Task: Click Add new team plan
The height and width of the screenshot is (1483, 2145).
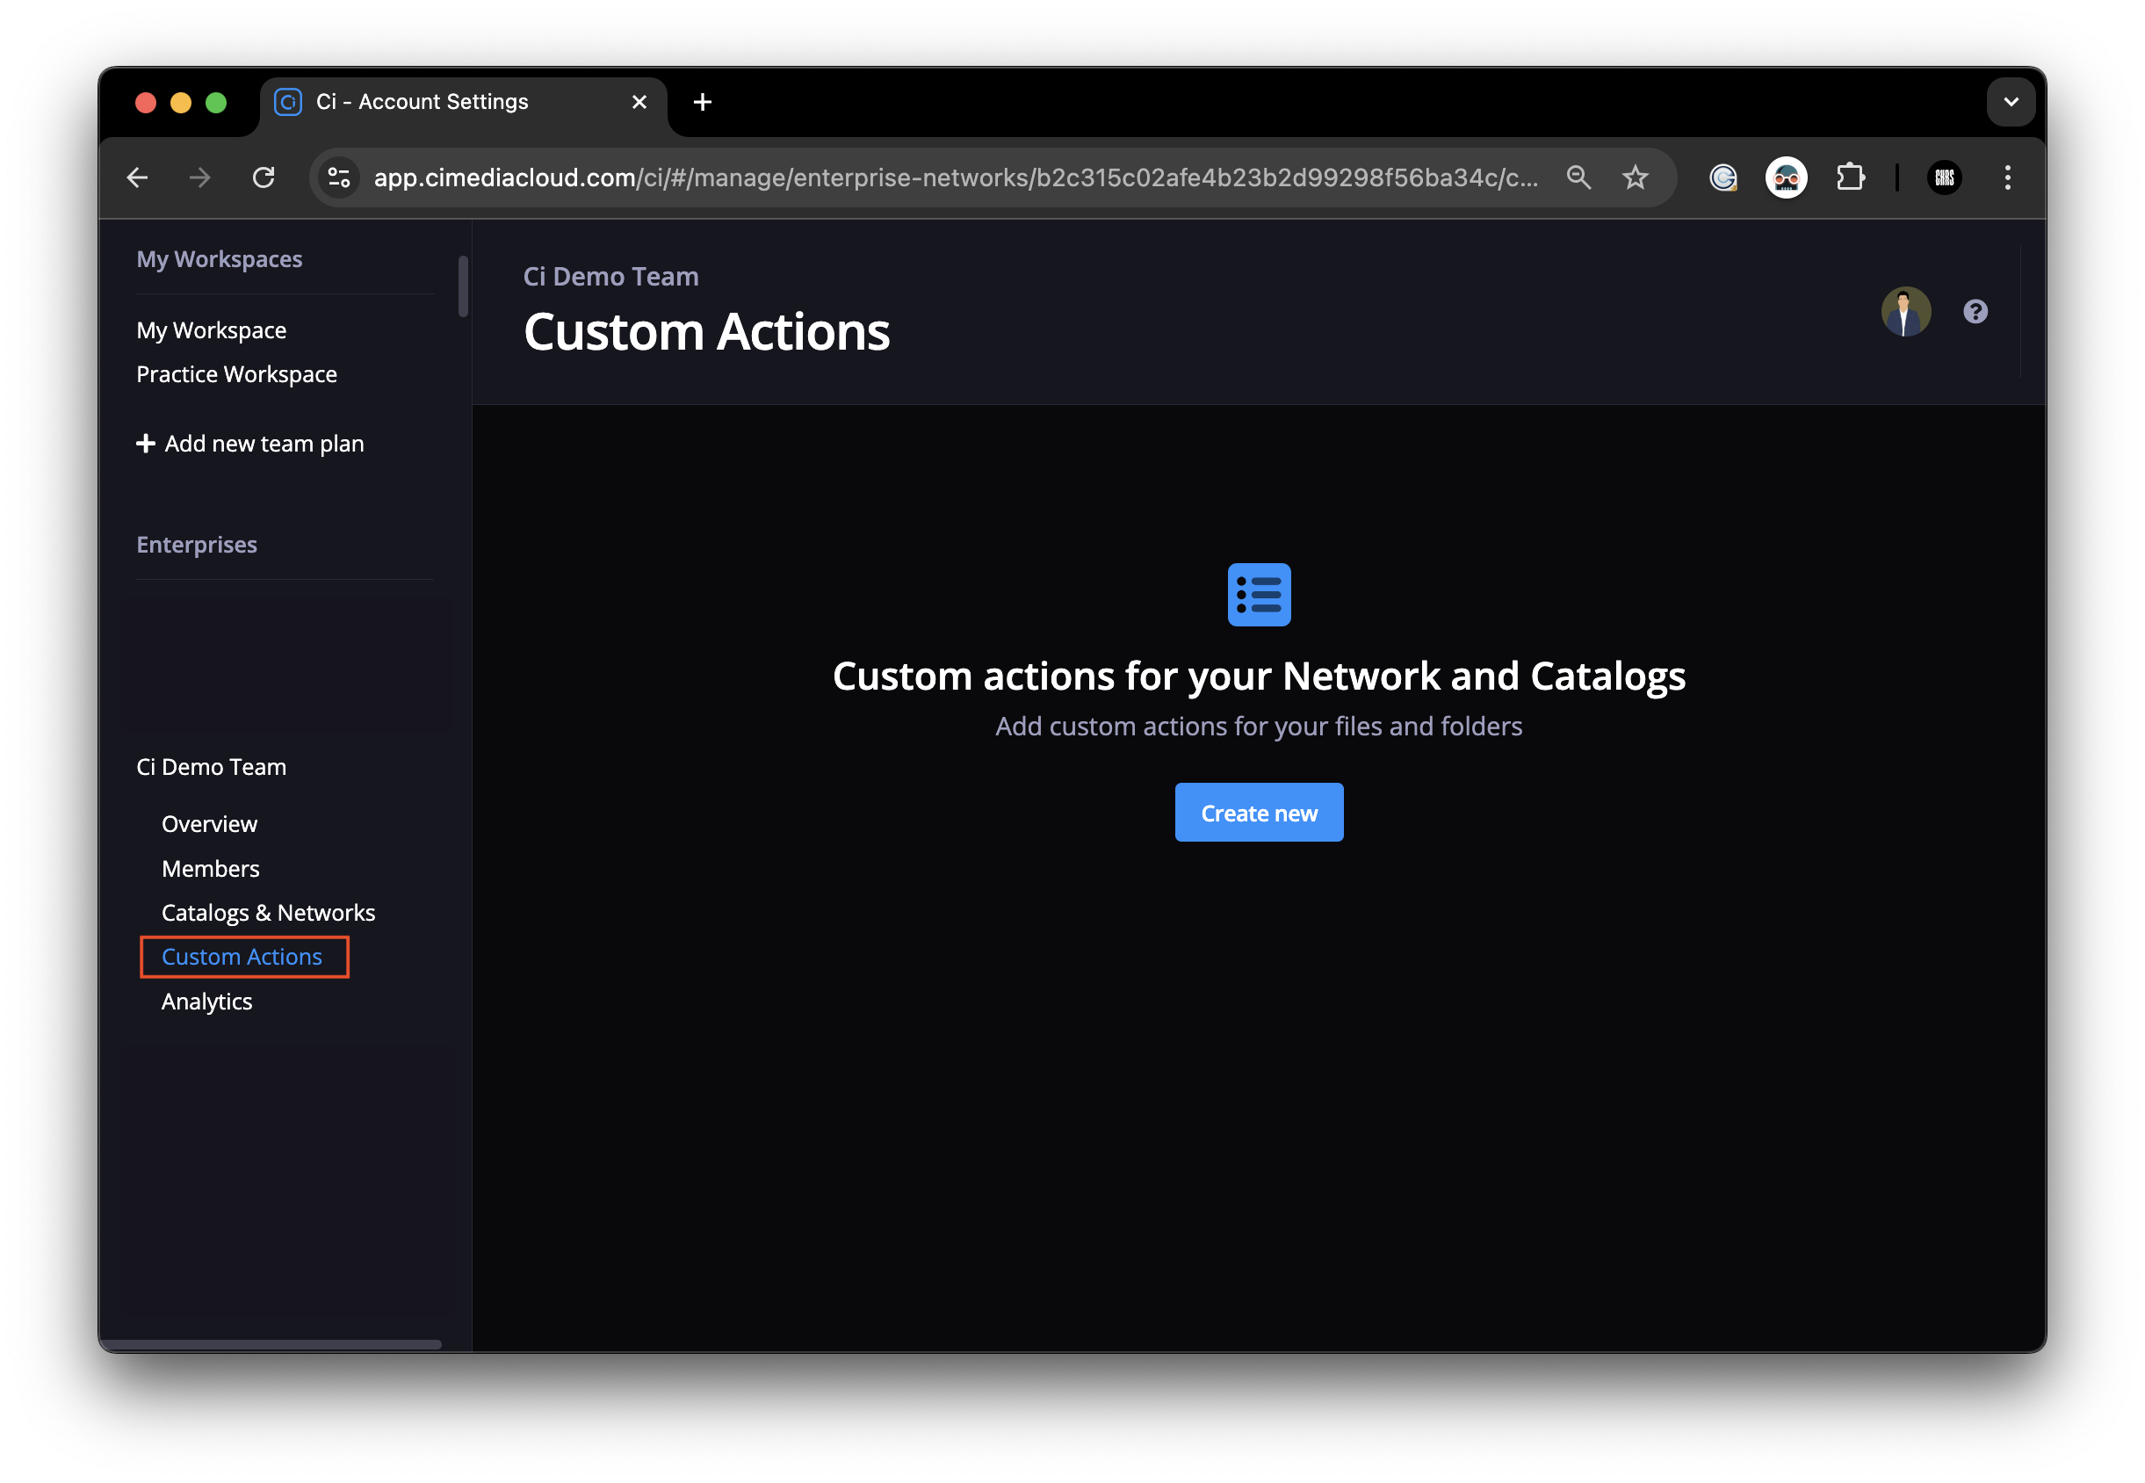Action: click(249, 445)
